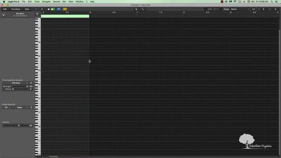This screenshot has height=158, width=281.
Task: Click bar 6 marker in the ruler
Action: click(x=90, y=12)
